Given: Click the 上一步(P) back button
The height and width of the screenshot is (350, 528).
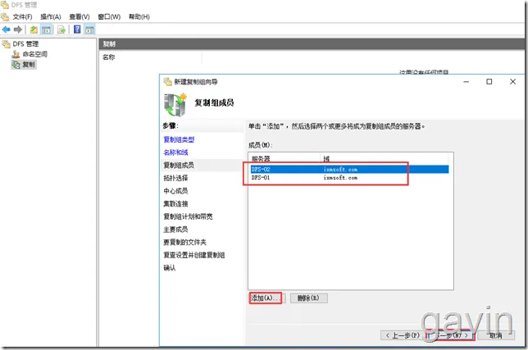Looking at the screenshot, I should tap(403, 335).
